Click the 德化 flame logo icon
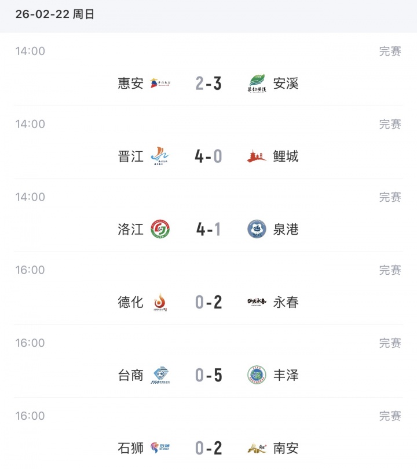Screen dimensions: 417x469 click(160, 302)
